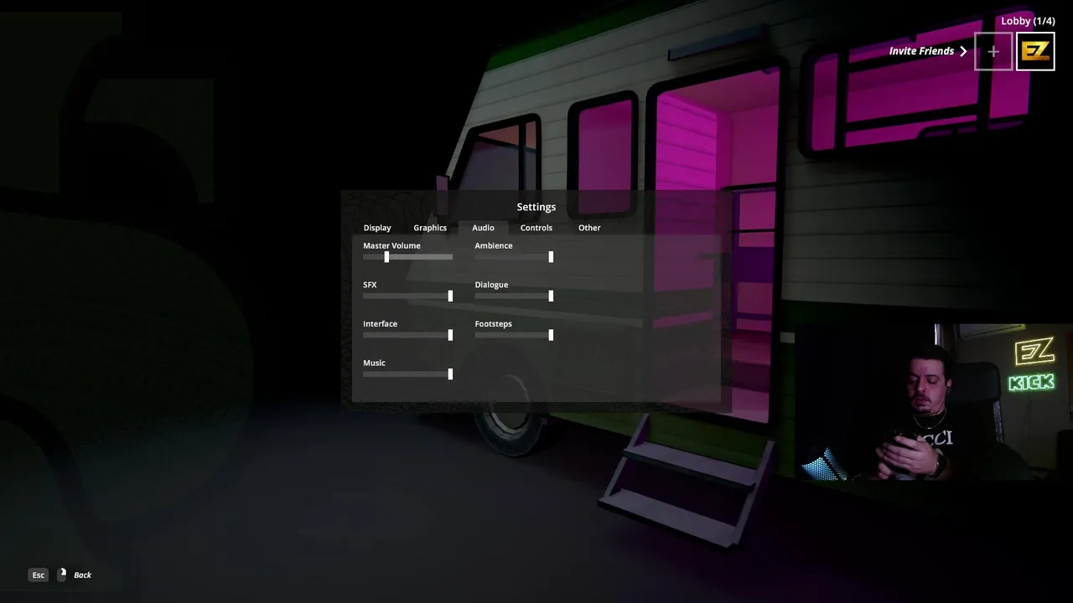Click the plus icon to add a lobby player
This screenshot has height=603, width=1073.
(x=993, y=52)
